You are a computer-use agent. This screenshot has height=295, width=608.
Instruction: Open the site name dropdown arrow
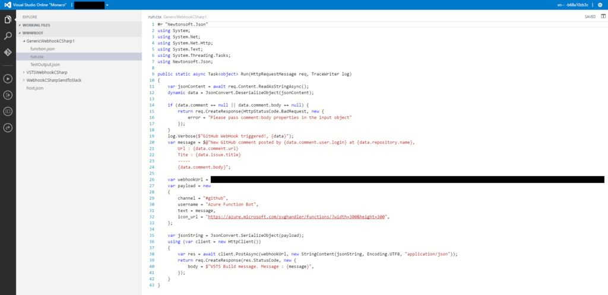tap(107, 5)
